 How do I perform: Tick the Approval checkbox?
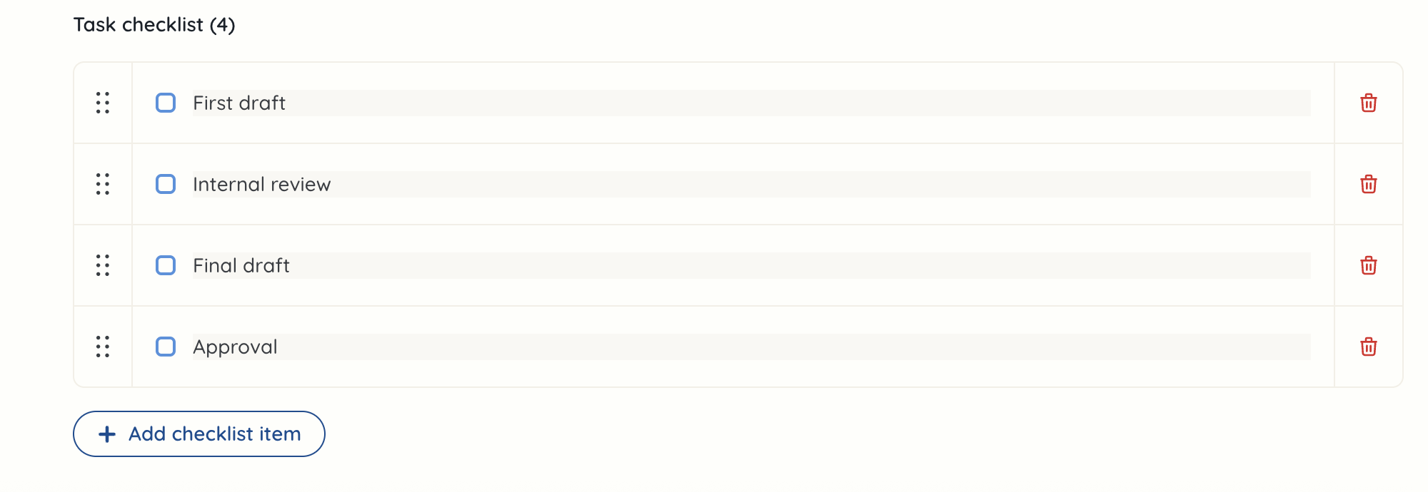166,347
